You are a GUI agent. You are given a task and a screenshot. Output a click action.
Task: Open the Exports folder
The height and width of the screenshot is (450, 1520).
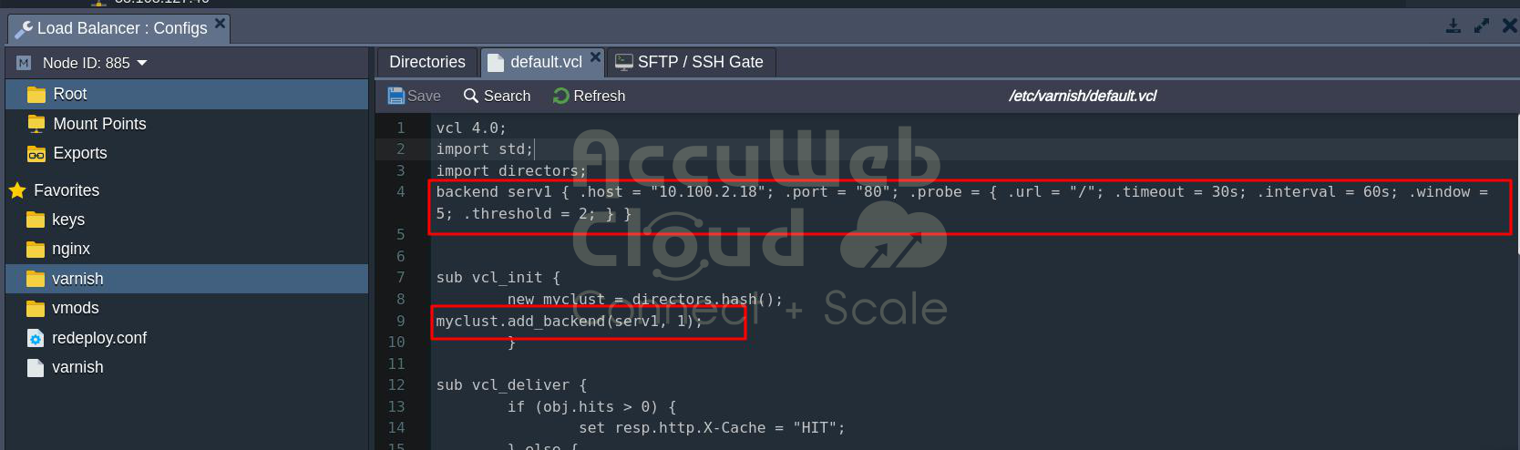[79, 153]
